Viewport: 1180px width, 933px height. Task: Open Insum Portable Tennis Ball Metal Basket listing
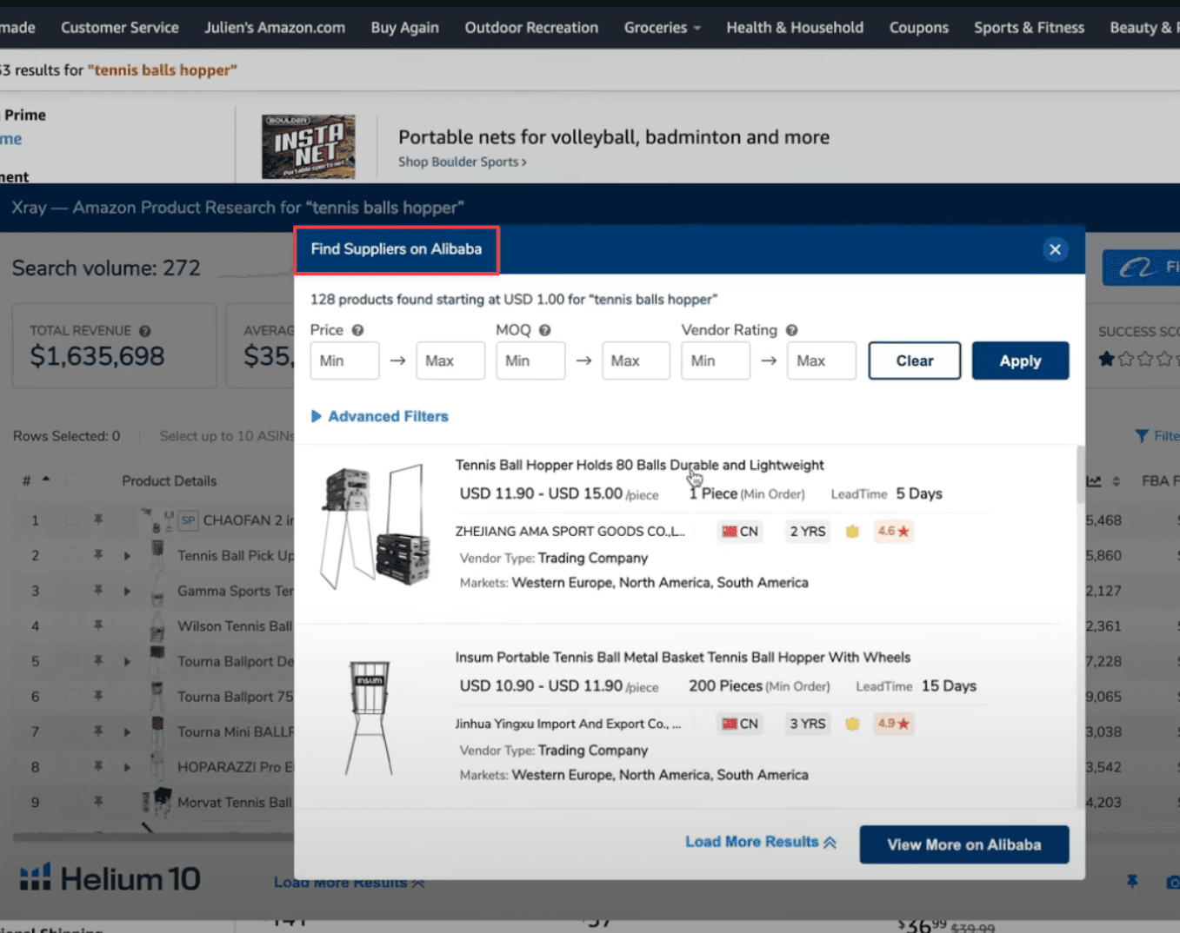(683, 658)
